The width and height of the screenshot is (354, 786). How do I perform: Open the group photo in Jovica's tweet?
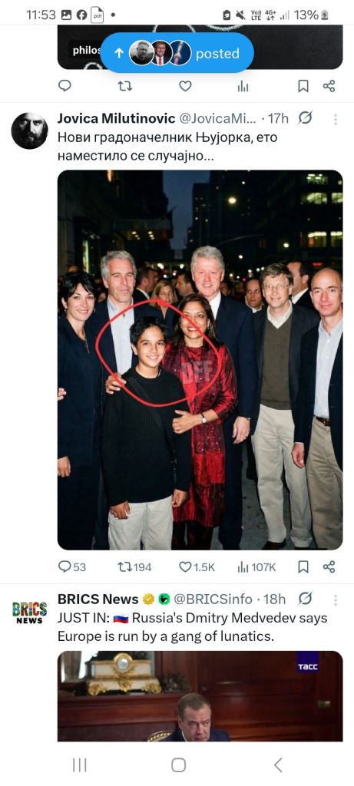tap(200, 360)
